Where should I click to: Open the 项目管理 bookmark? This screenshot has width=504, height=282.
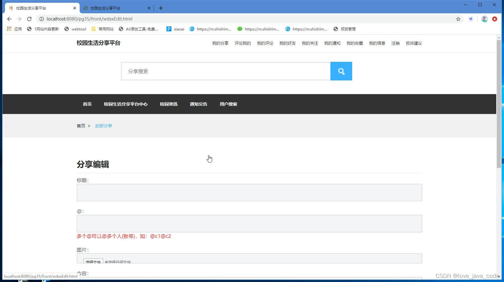coord(344,29)
